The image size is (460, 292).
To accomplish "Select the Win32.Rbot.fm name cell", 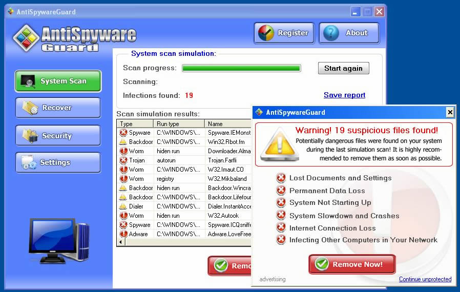I will (x=226, y=142).
